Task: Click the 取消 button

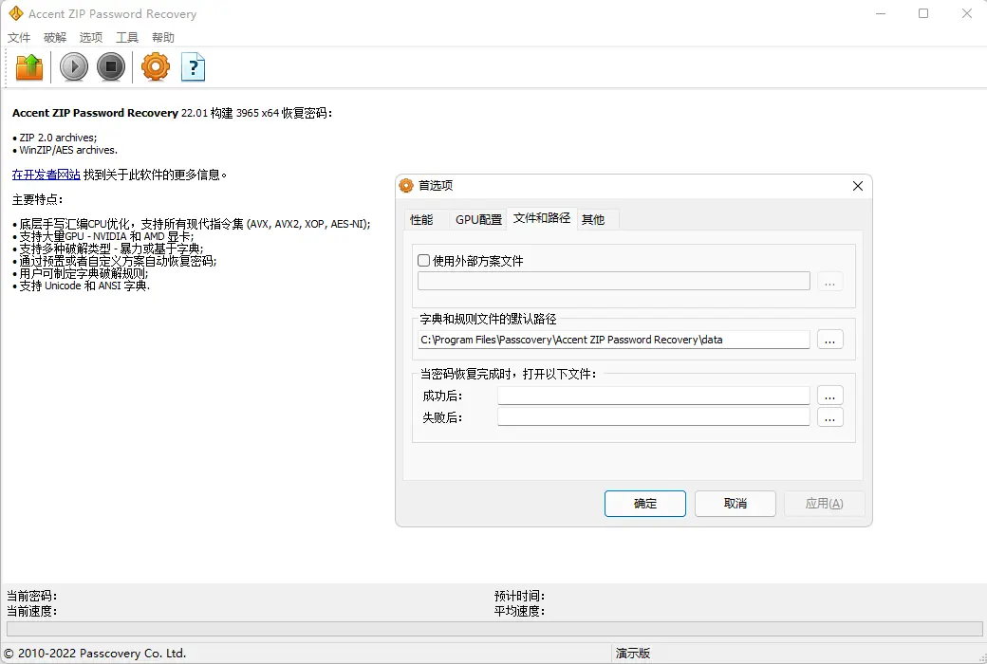Action: 736,504
